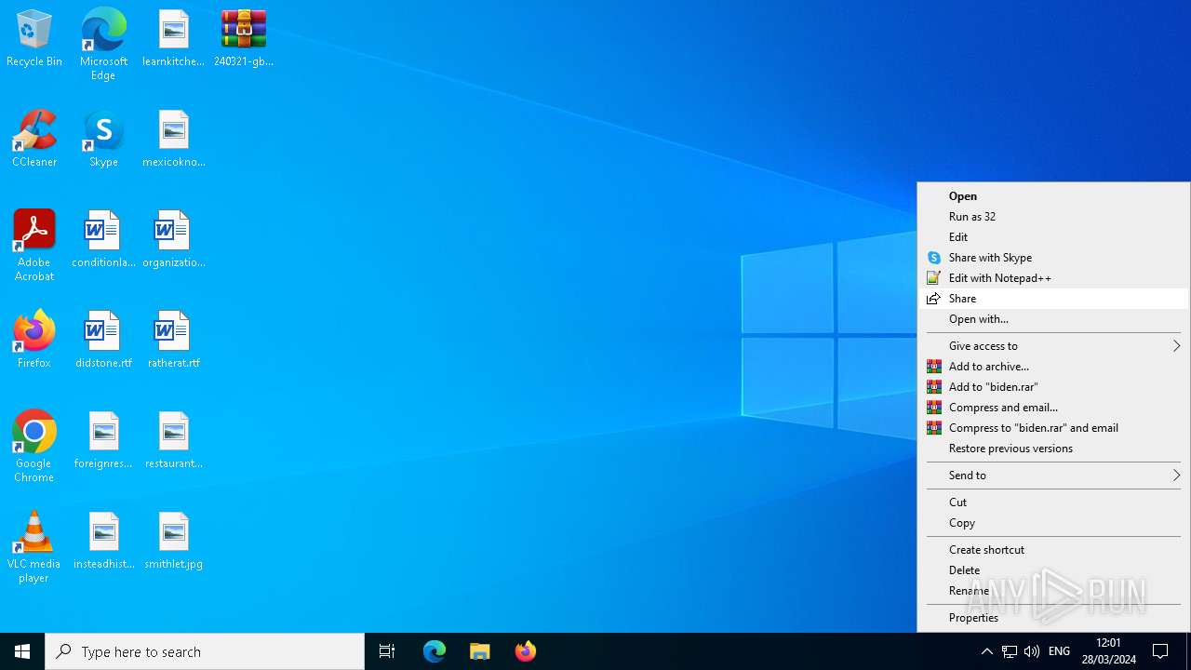Select the Skype desktop shortcut
The width and height of the screenshot is (1191, 670).
103,140
